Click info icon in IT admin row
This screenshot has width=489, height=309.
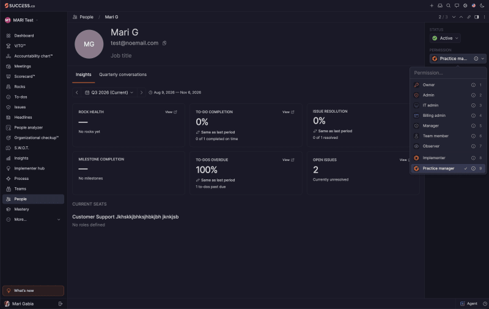tap(473, 105)
